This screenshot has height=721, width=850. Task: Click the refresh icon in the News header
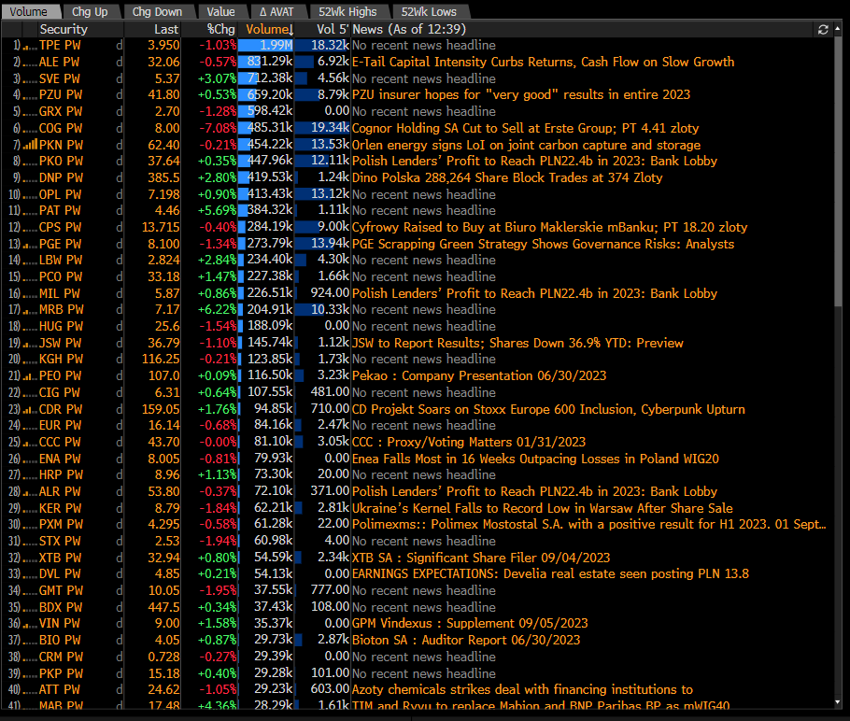[823, 29]
